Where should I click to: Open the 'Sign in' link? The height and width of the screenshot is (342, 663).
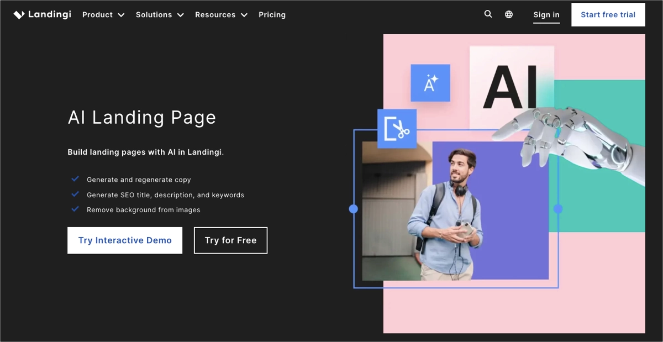point(546,15)
